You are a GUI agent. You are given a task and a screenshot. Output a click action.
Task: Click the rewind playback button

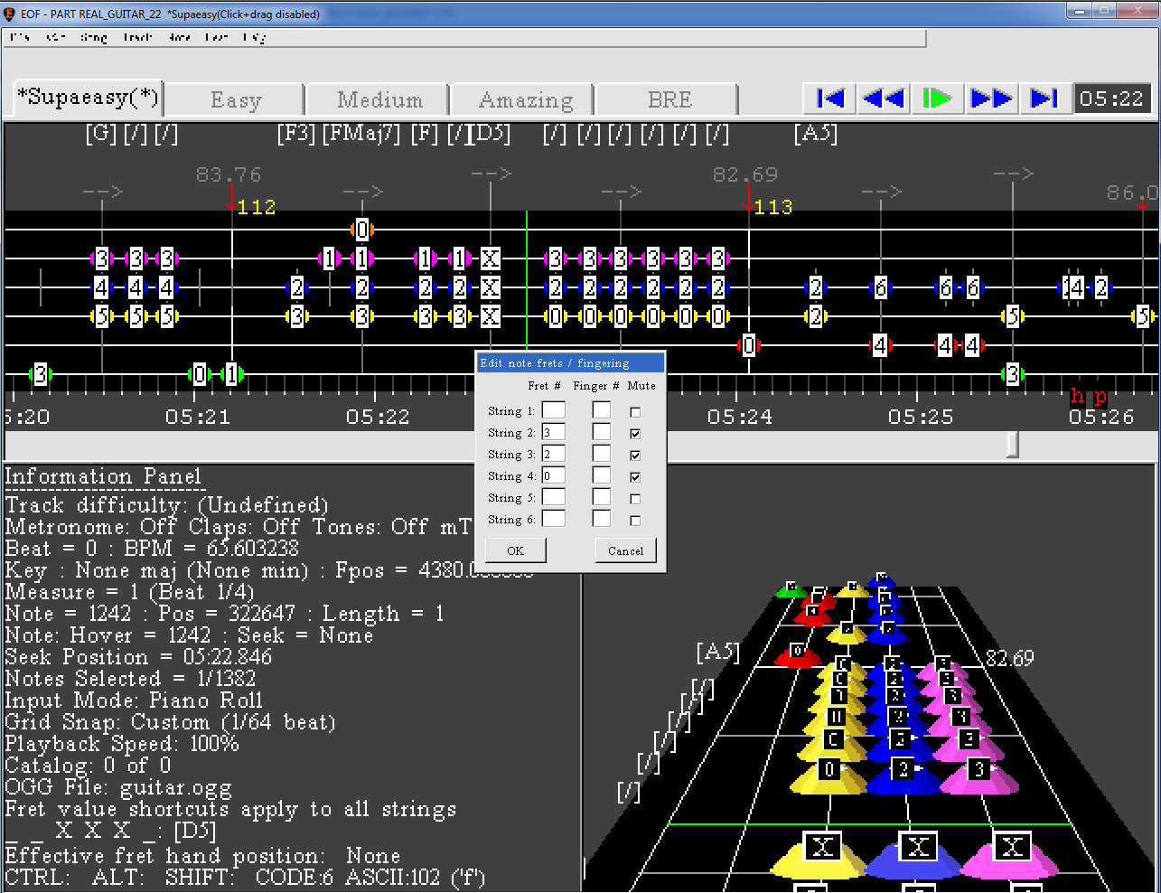[x=884, y=99]
